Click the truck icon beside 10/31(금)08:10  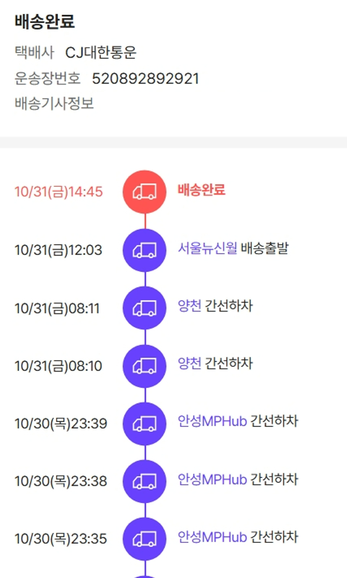tap(144, 366)
